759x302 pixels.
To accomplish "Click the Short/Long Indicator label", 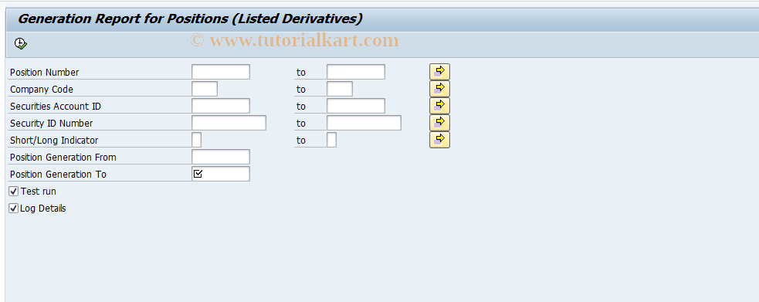I will [x=54, y=141].
